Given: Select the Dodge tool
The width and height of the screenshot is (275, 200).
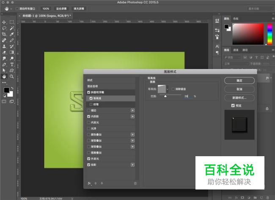Looking at the screenshot, I should (12, 59).
